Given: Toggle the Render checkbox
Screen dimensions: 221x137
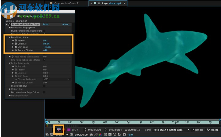Looking at the screenshot, I should coord(193,130).
